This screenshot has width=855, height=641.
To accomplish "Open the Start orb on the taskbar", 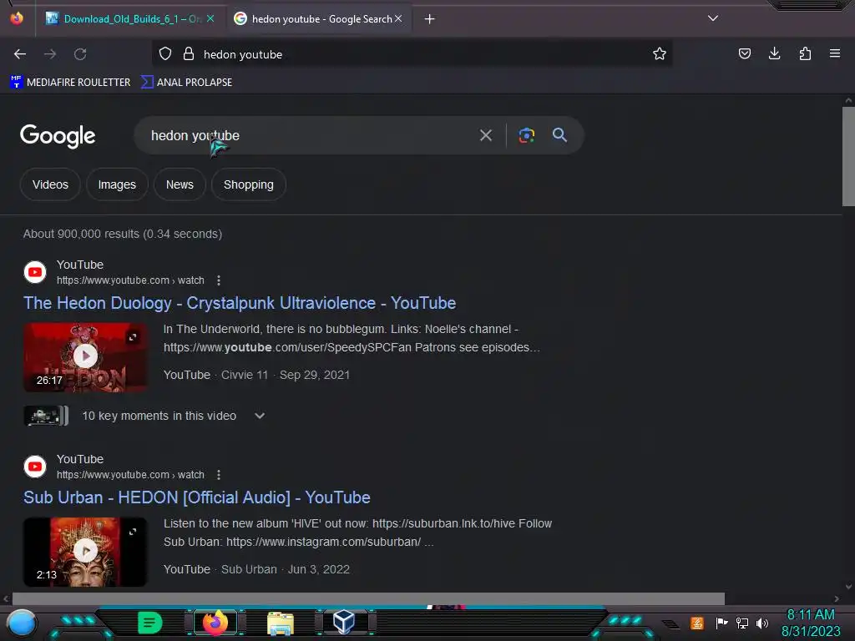I will pyautogui.click(x=21, y=623).
